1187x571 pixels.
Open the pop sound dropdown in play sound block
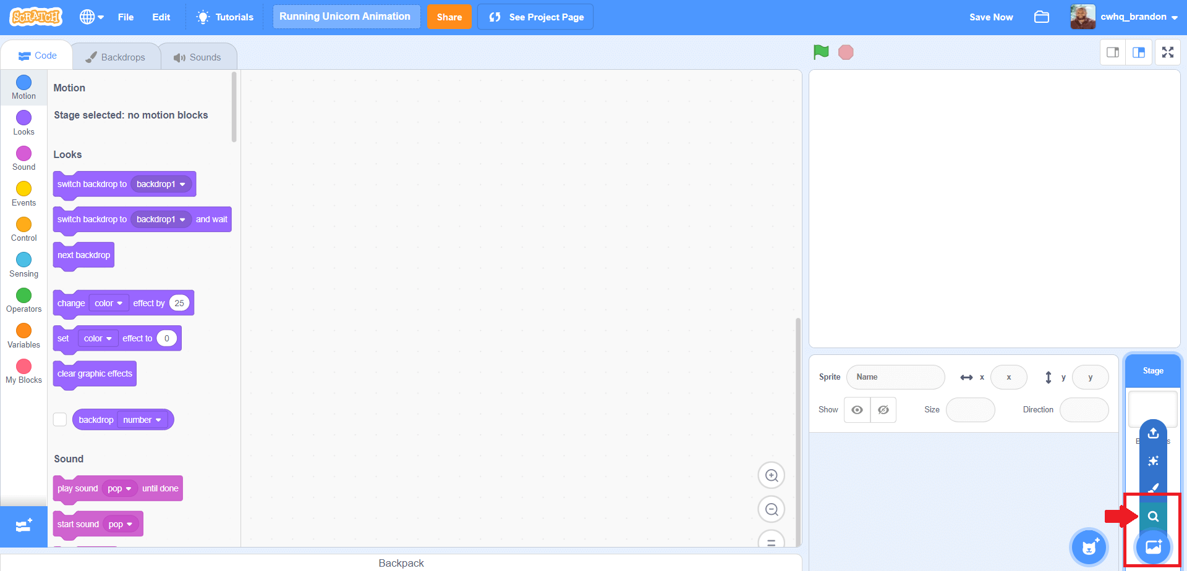click(120, 488)
